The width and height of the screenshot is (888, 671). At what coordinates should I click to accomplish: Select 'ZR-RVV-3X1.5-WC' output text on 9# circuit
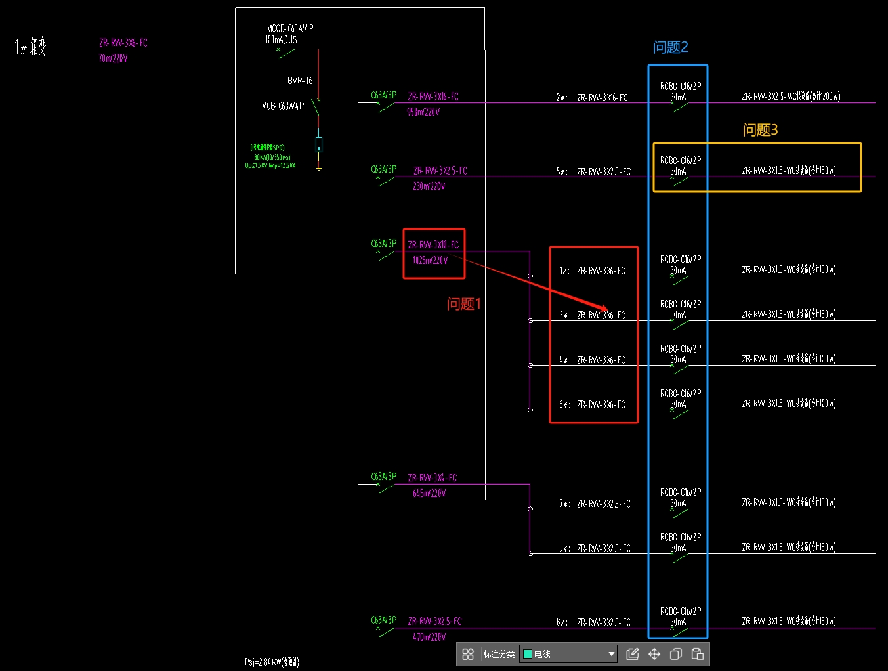click(789, 547)
